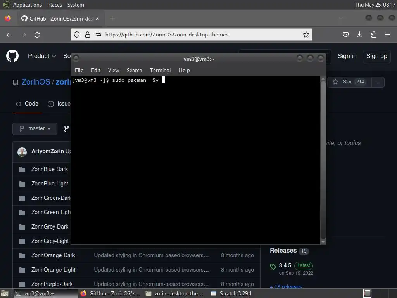Open Firefox extensions menu
This screenshot has height=298, width=397.
click(x=374, y=35)
